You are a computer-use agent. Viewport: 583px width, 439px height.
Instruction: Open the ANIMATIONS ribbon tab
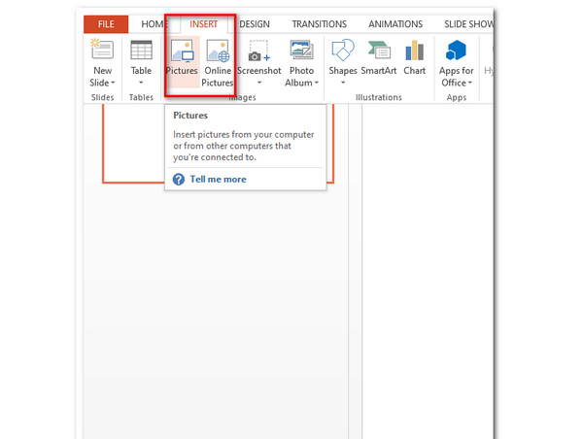tap(395, 24)
